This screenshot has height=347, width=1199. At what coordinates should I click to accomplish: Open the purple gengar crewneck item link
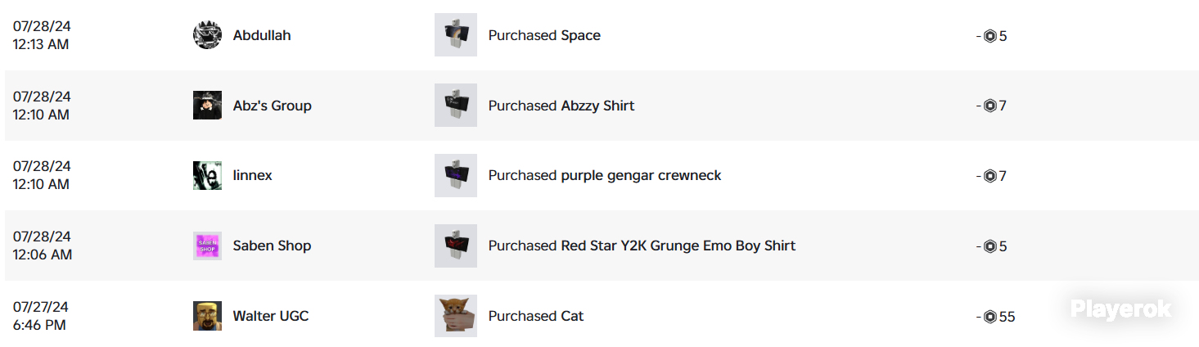pos(641,176)
